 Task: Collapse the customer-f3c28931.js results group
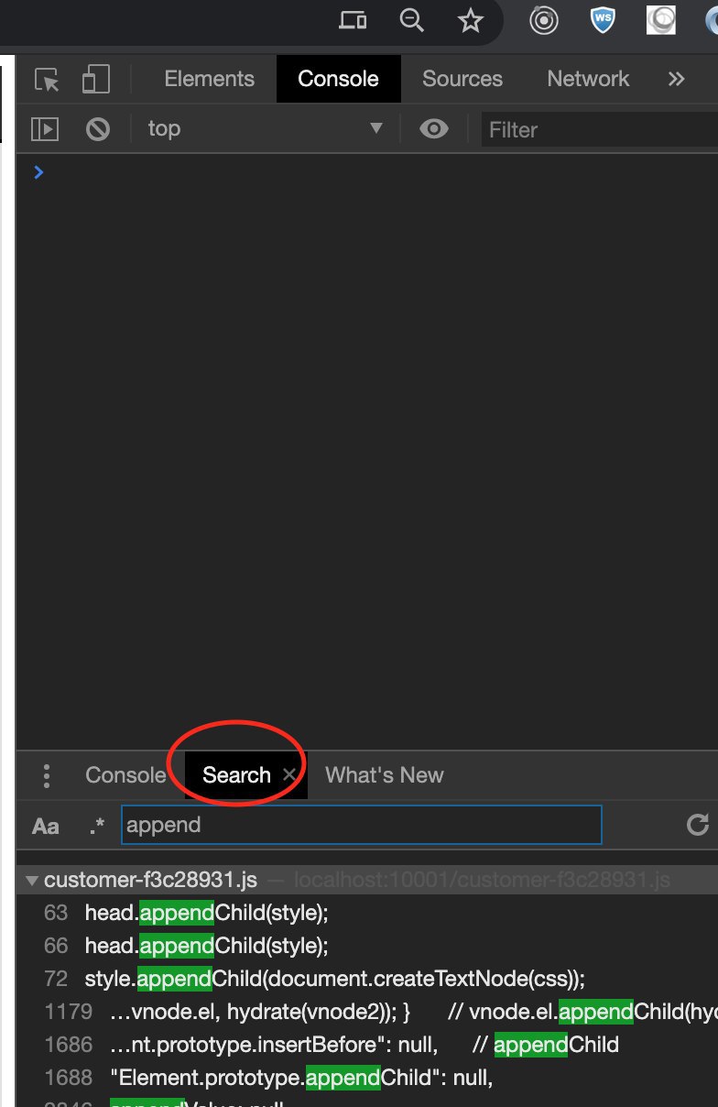[x=33, y=882]
